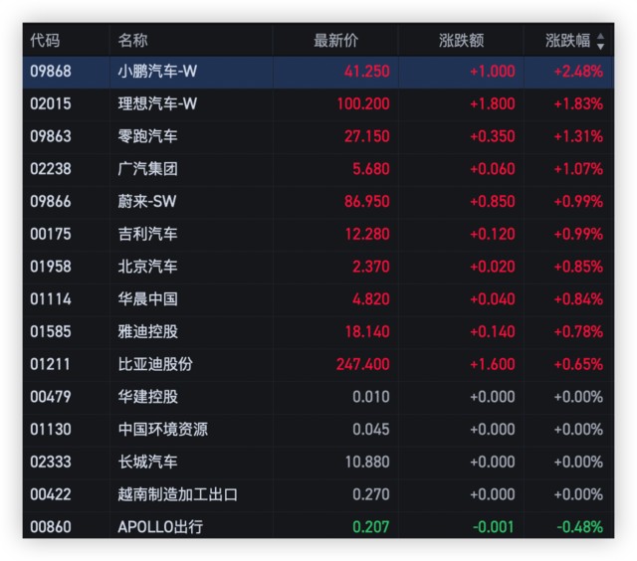
Task: Click 越南制造加工出口 stock name
Action: click(x=178, y=494)
